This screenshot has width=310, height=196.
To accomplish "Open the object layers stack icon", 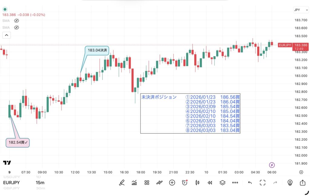I will (x=223, y=182).
